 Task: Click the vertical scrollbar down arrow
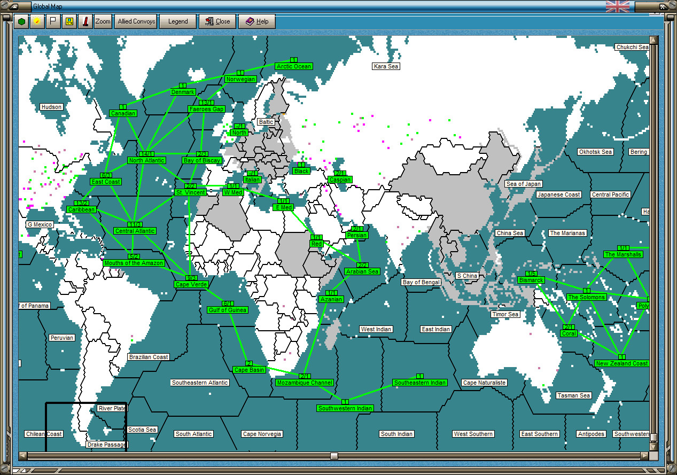coord(653,447)
